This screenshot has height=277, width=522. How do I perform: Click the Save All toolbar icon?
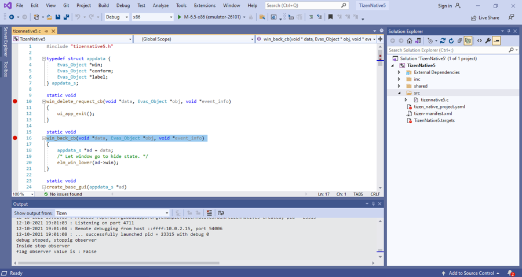click(x=65, y=17)
